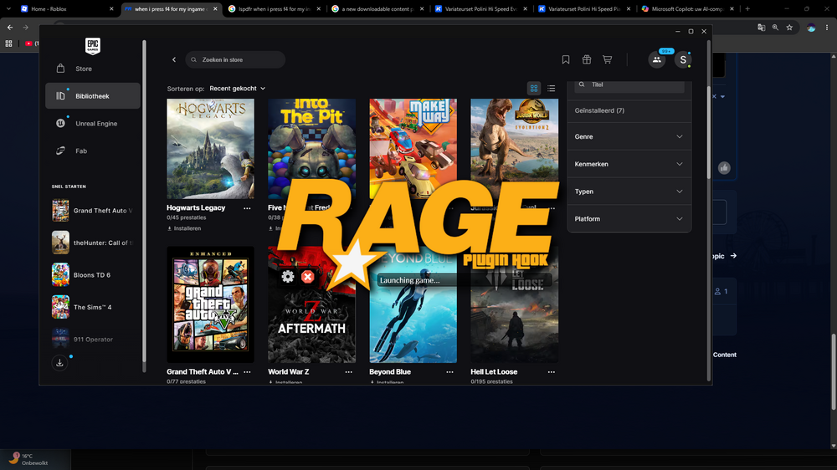Image resolution: width=837 pixels, height=470 pixels.
Task: Click browser back arrow
Action: pos(10,28)
